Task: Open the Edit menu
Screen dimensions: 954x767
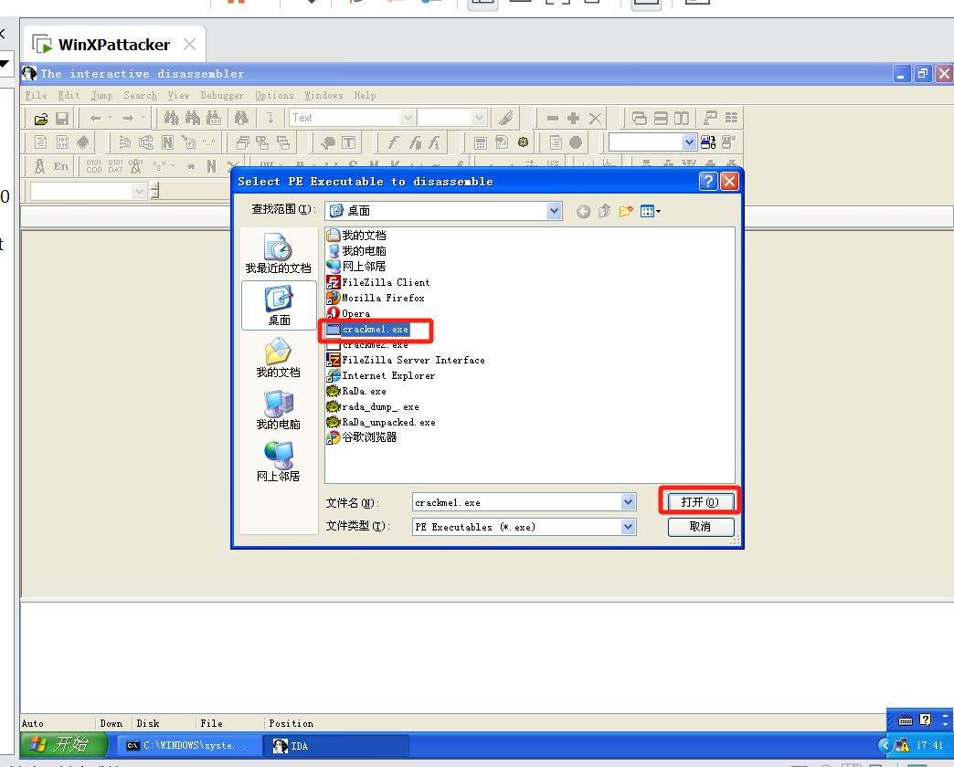Action: [x=69, y=96]
